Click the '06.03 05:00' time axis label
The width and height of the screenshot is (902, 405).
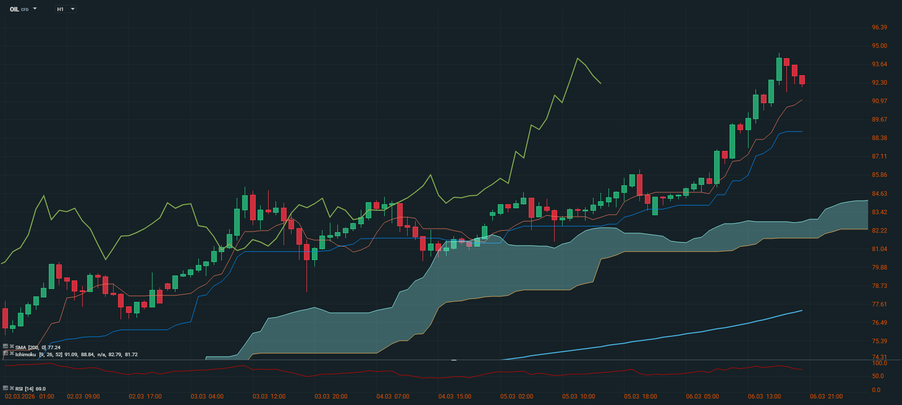click(x=703, y=397)
